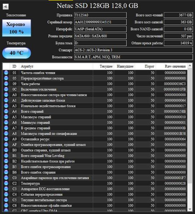Sort table by ID column header
195x214 pixels.
(x=14, y=66)
